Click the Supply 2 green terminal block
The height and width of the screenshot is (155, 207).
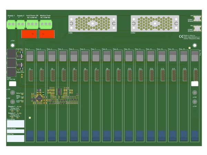pyautogui.click(x=21, y=24)
